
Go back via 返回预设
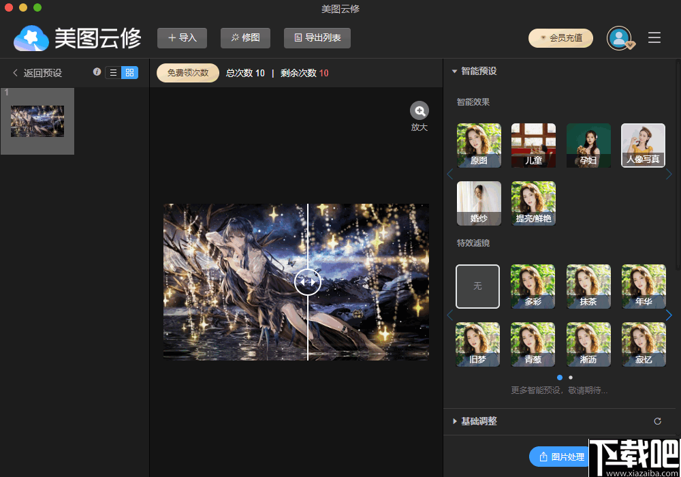pos(37,73)
